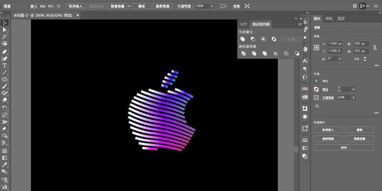Apply Intersect shape mode

click(x=264, y=39)
